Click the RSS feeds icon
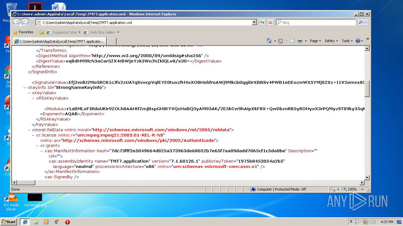This screenshot has height=226, width=403. (281, 41)
